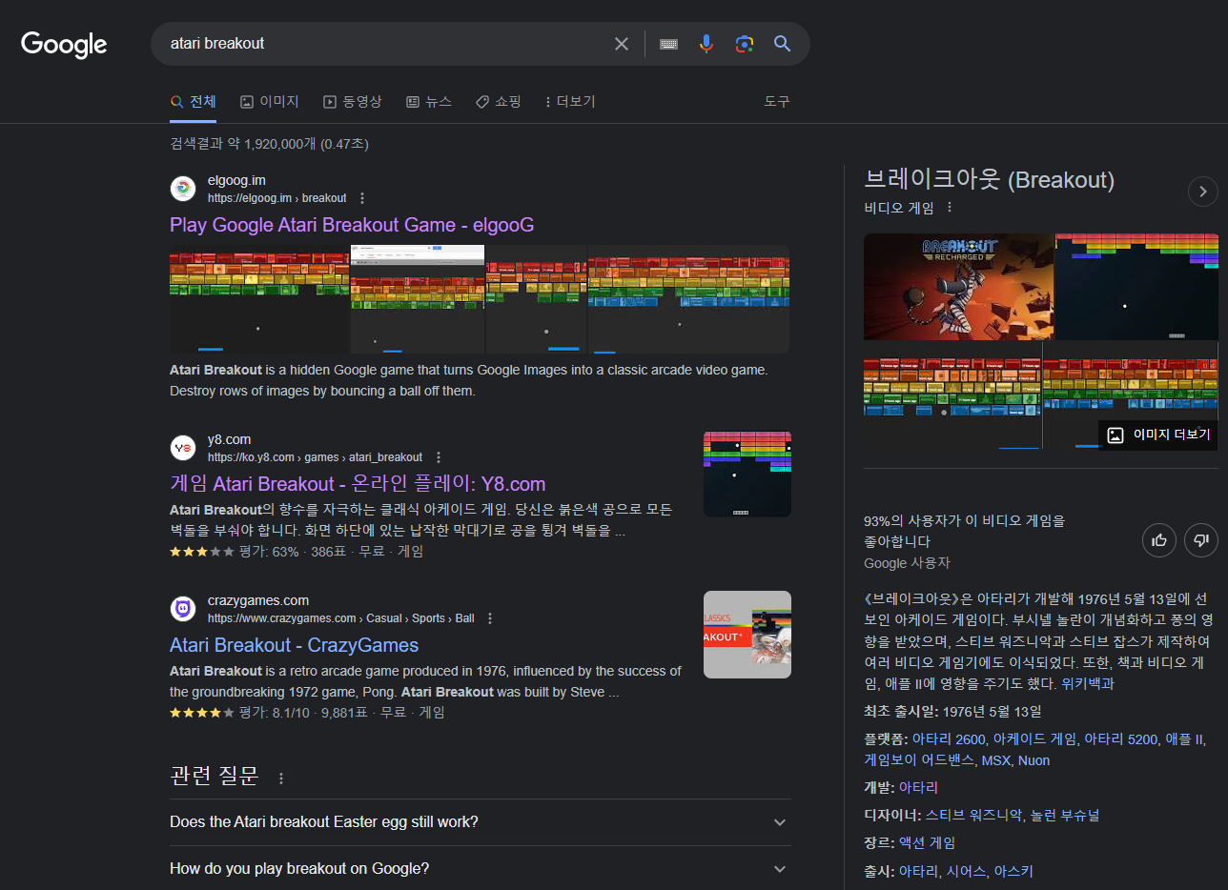The width and height of the screenshot is (1228, 890).
Task: Click elgoog.im site favicon
Action: pos(183,189)
